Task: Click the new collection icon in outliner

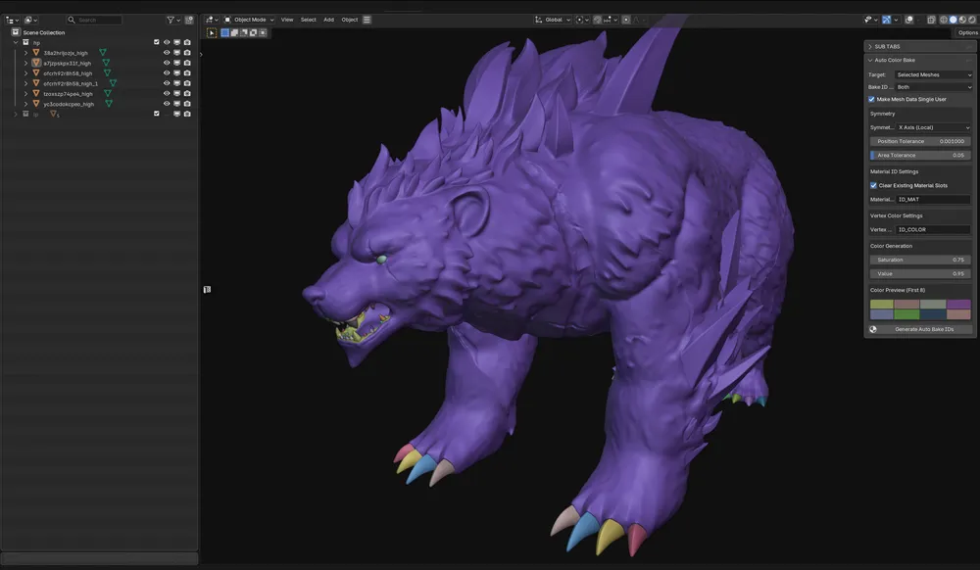Action: pos(189,20)
